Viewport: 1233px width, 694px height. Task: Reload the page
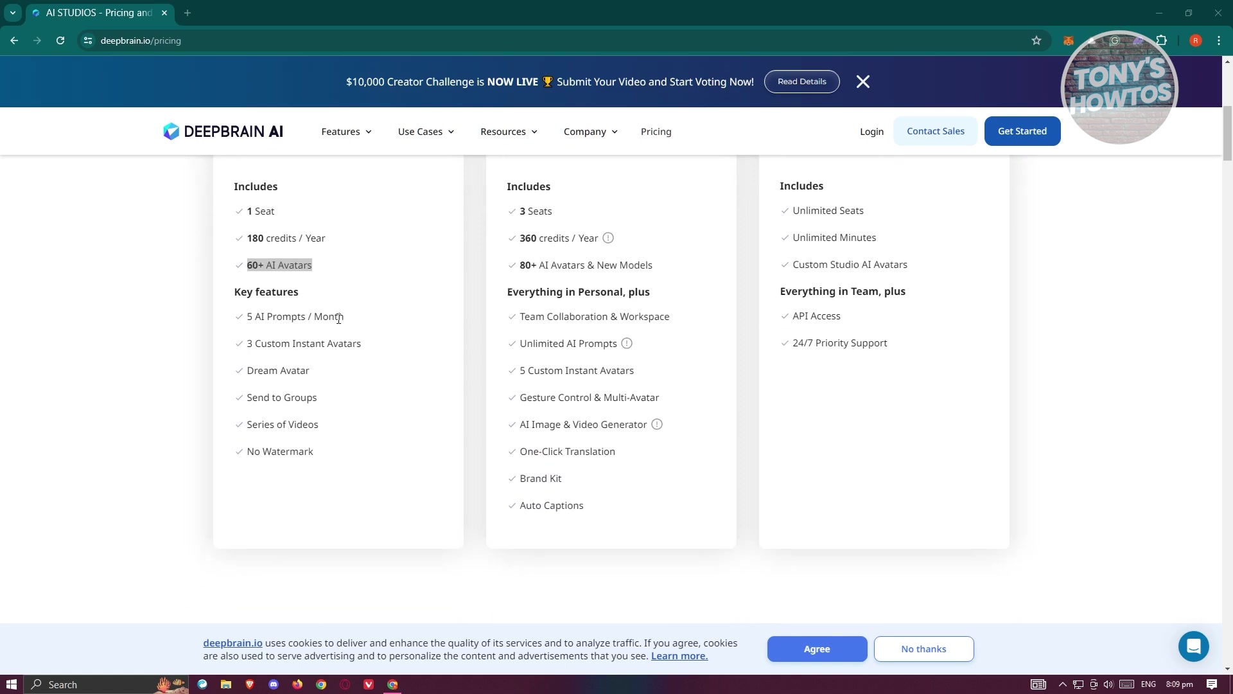tap(60, 40)
